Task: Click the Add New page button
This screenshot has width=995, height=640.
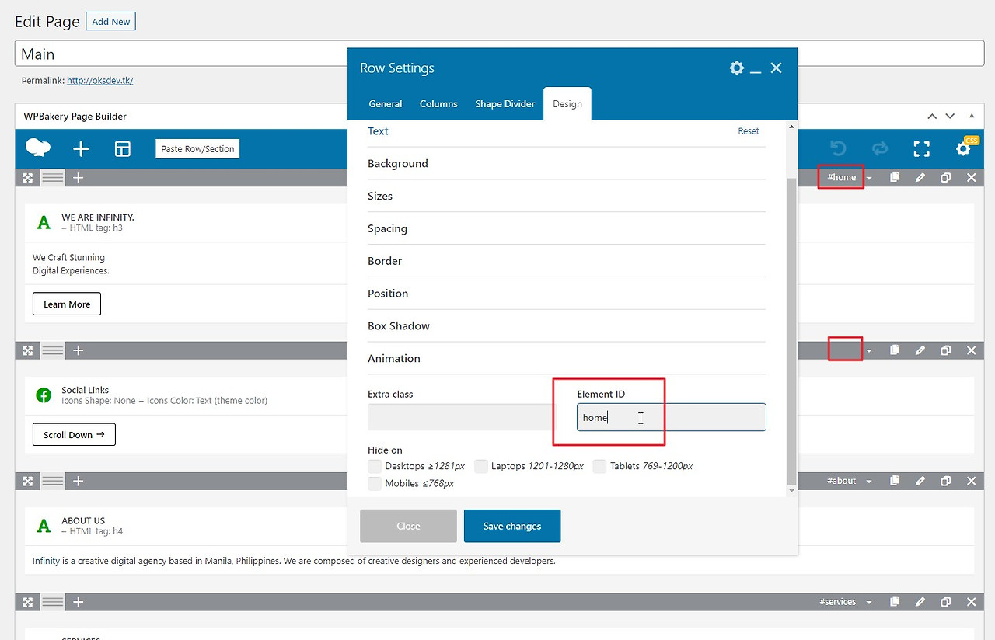Action: [x=111, y=22]
